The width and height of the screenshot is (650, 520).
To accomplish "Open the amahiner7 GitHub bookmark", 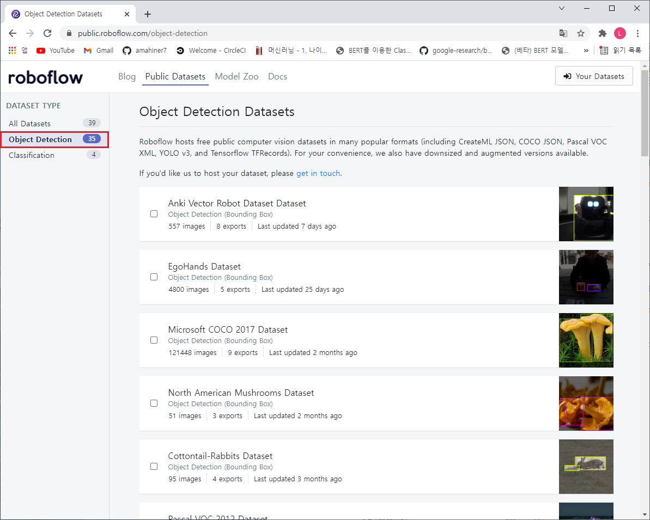I will tap(145, 50).
